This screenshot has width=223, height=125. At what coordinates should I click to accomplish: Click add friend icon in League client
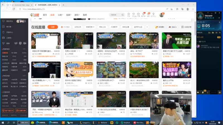[x=209, y=32]
